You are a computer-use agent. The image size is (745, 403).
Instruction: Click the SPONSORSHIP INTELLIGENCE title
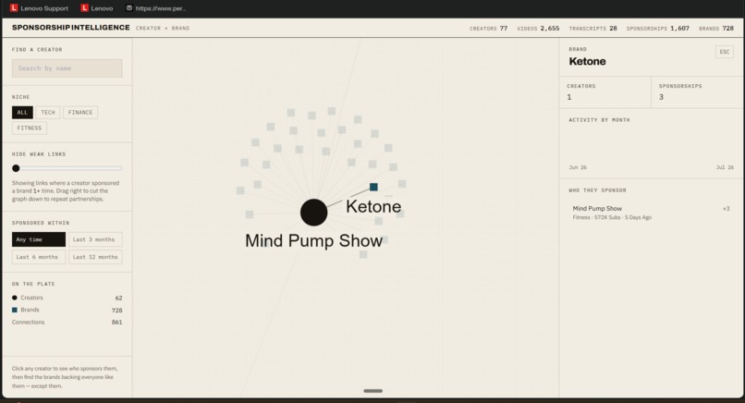pos(71,28)
